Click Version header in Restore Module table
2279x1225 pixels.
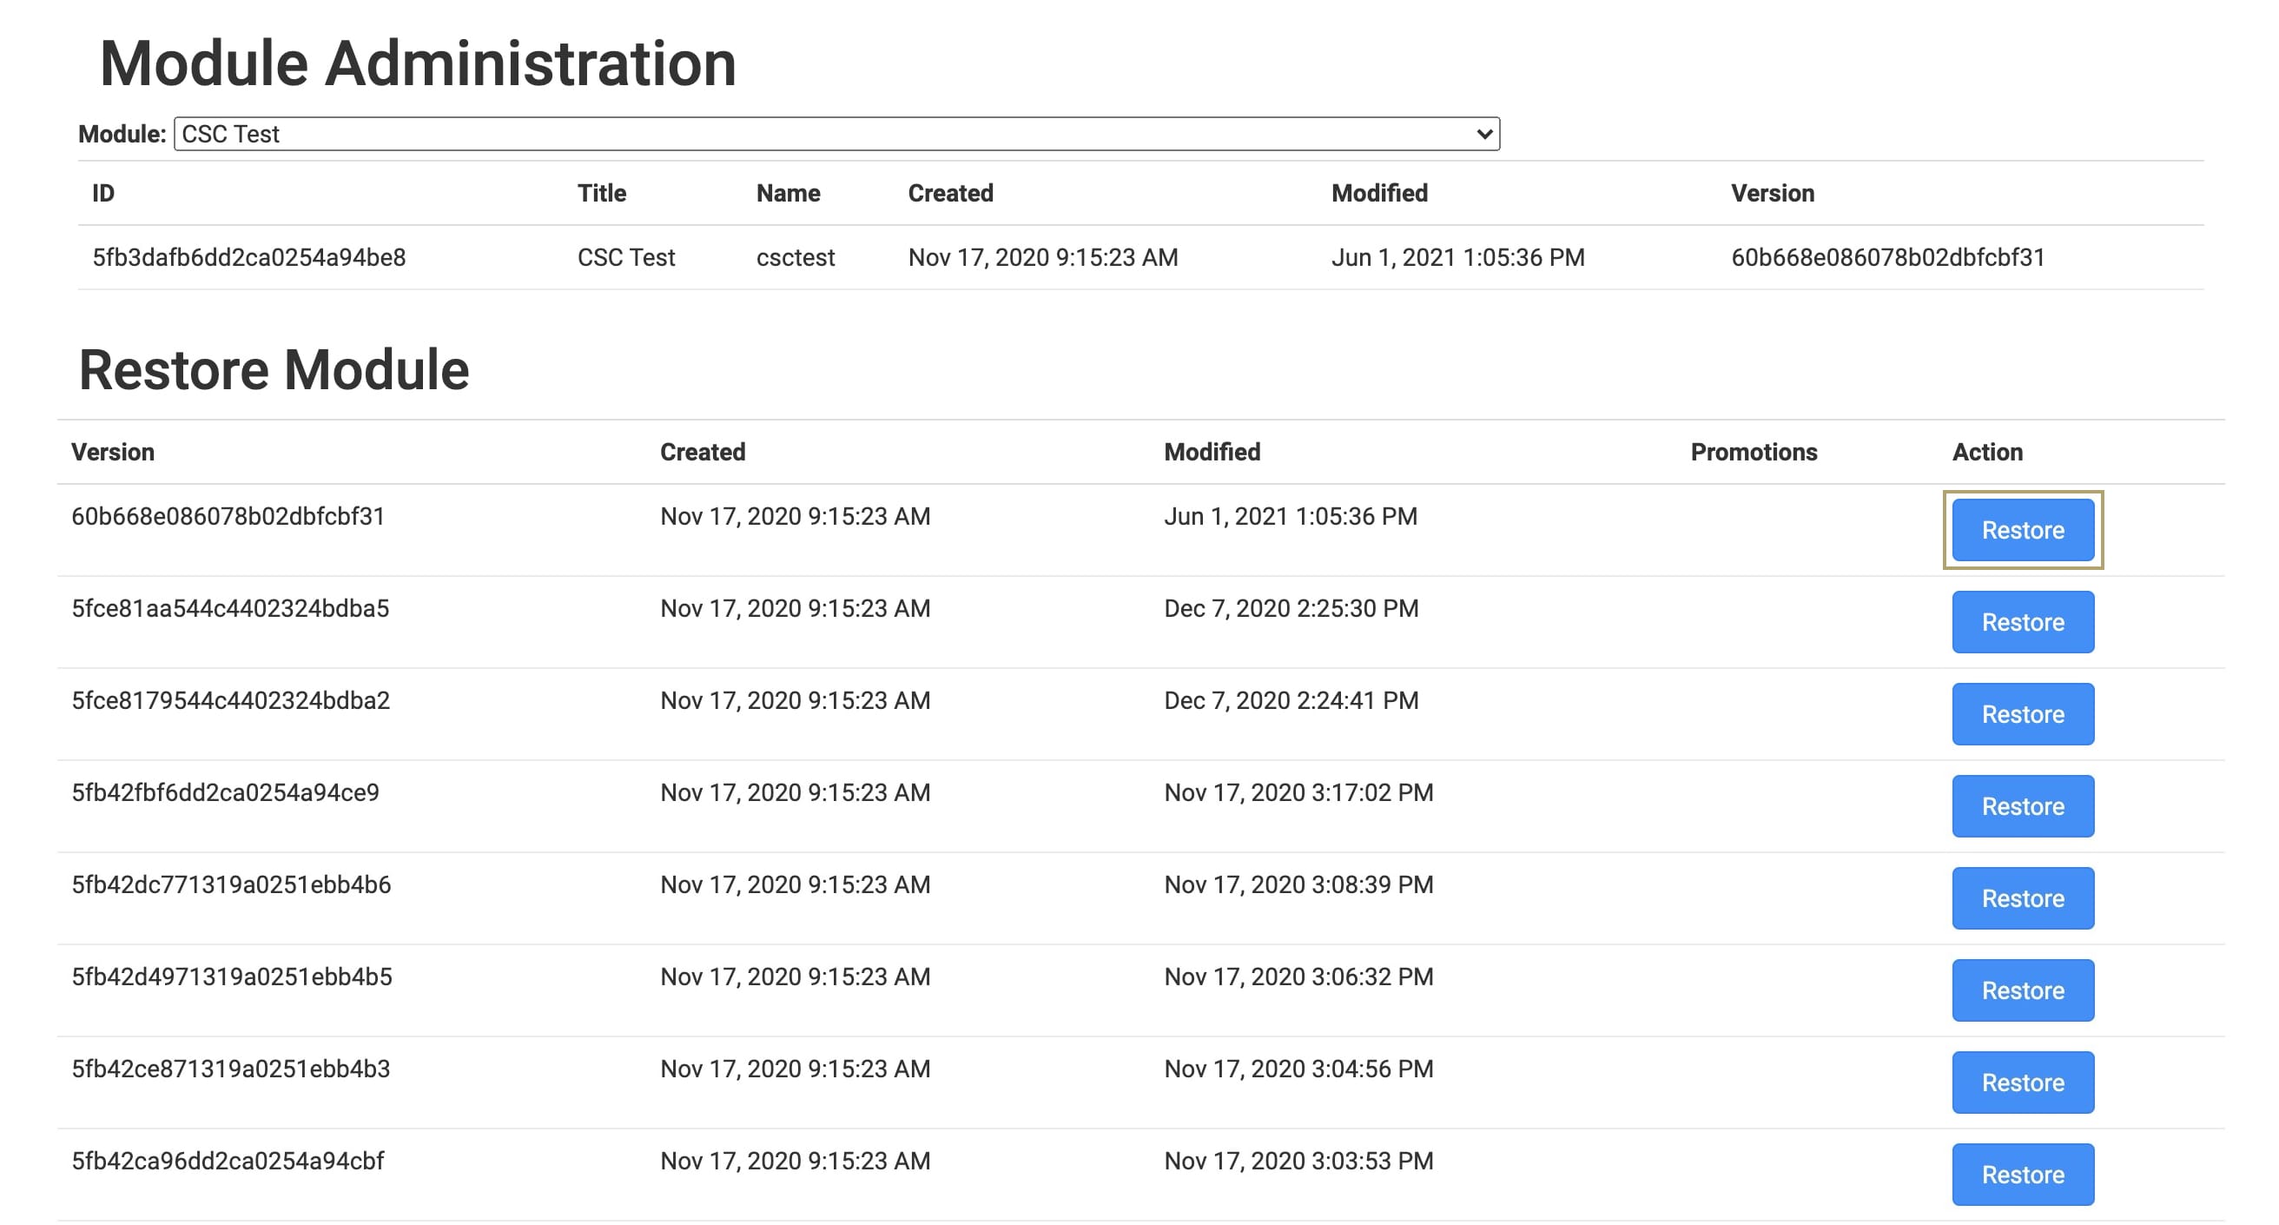pyautogui.click(x=113, y=453)
